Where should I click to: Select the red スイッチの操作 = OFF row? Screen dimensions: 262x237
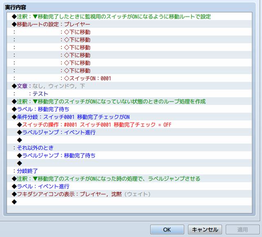pos(129,125)
